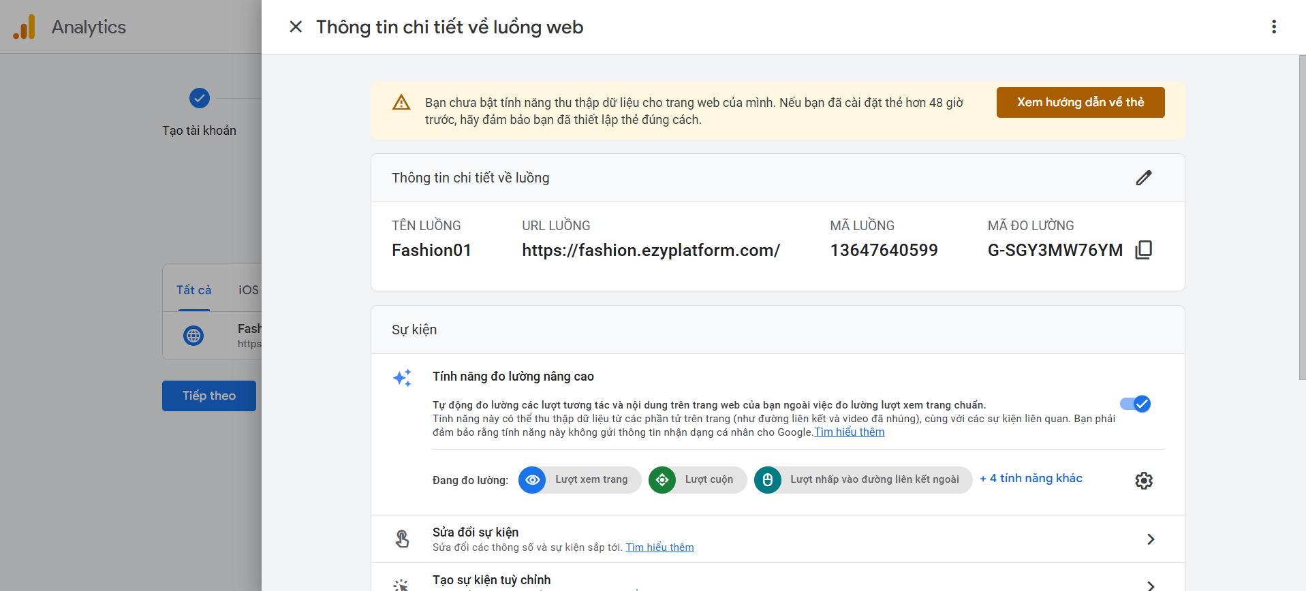
Task: Click the pencil edit stream details icon
Action: click(1143, 178)
